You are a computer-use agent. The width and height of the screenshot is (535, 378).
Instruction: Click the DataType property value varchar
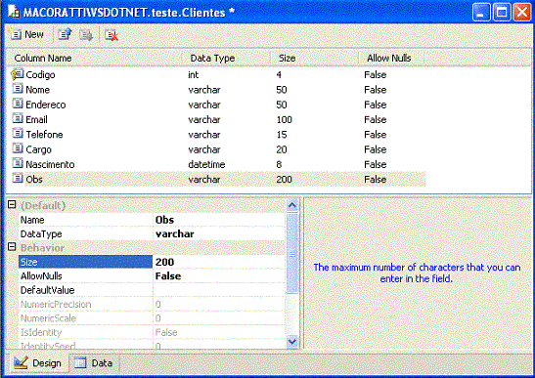tap(219, 233)
